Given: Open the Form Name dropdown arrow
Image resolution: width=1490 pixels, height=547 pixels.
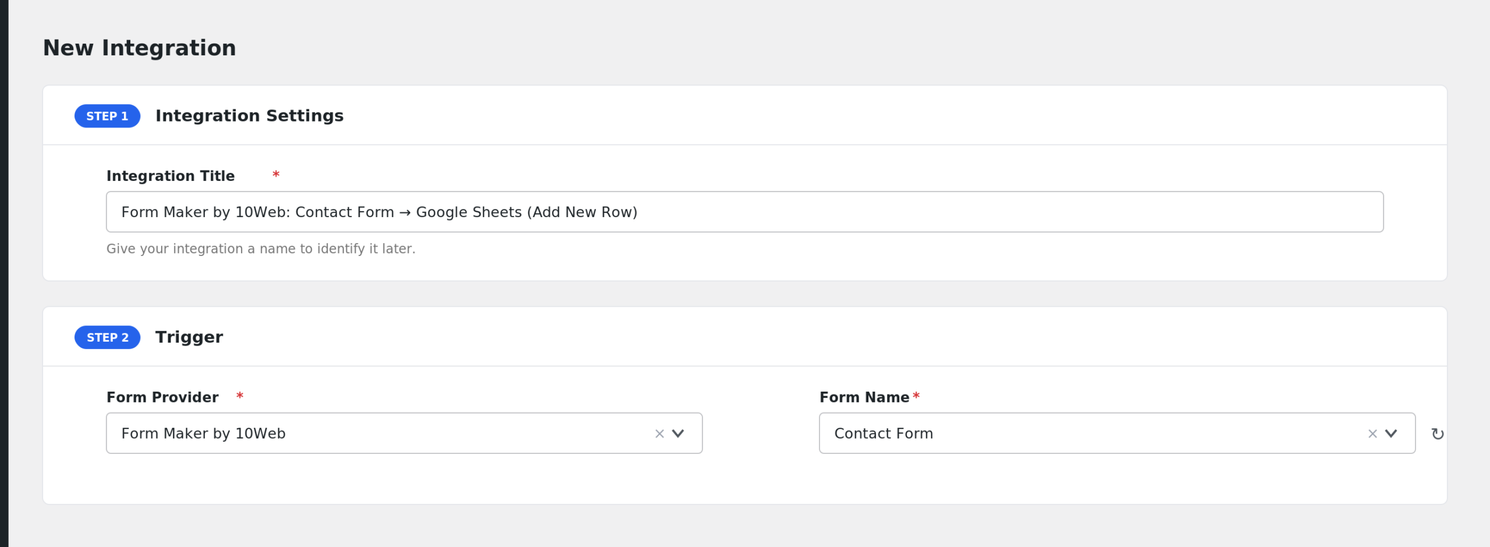Looking at the screenshot, I should [1391, 434].
